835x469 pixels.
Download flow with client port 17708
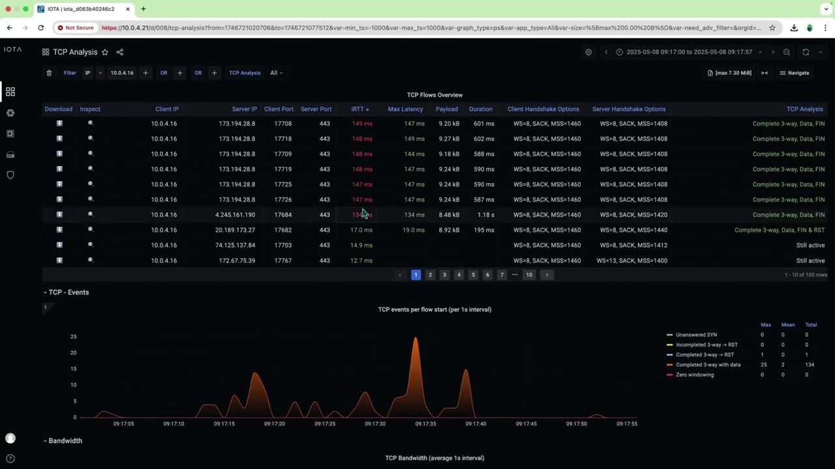[59, 123]
